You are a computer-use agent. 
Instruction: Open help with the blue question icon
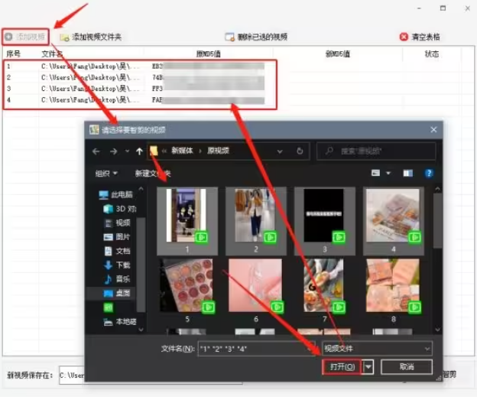[x=430, y=174]
